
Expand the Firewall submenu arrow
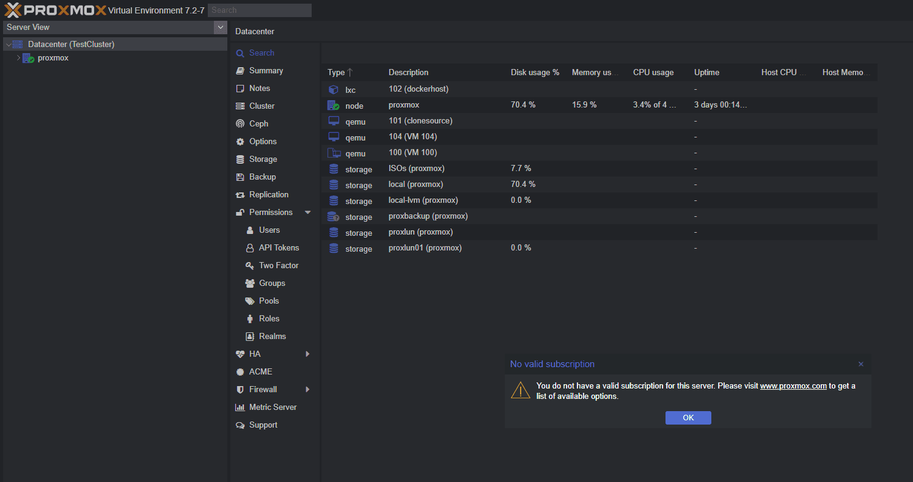point(307,390)
